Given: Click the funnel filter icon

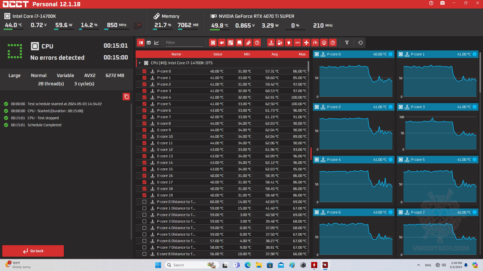Looking at the screenshot, I should 347,43.
